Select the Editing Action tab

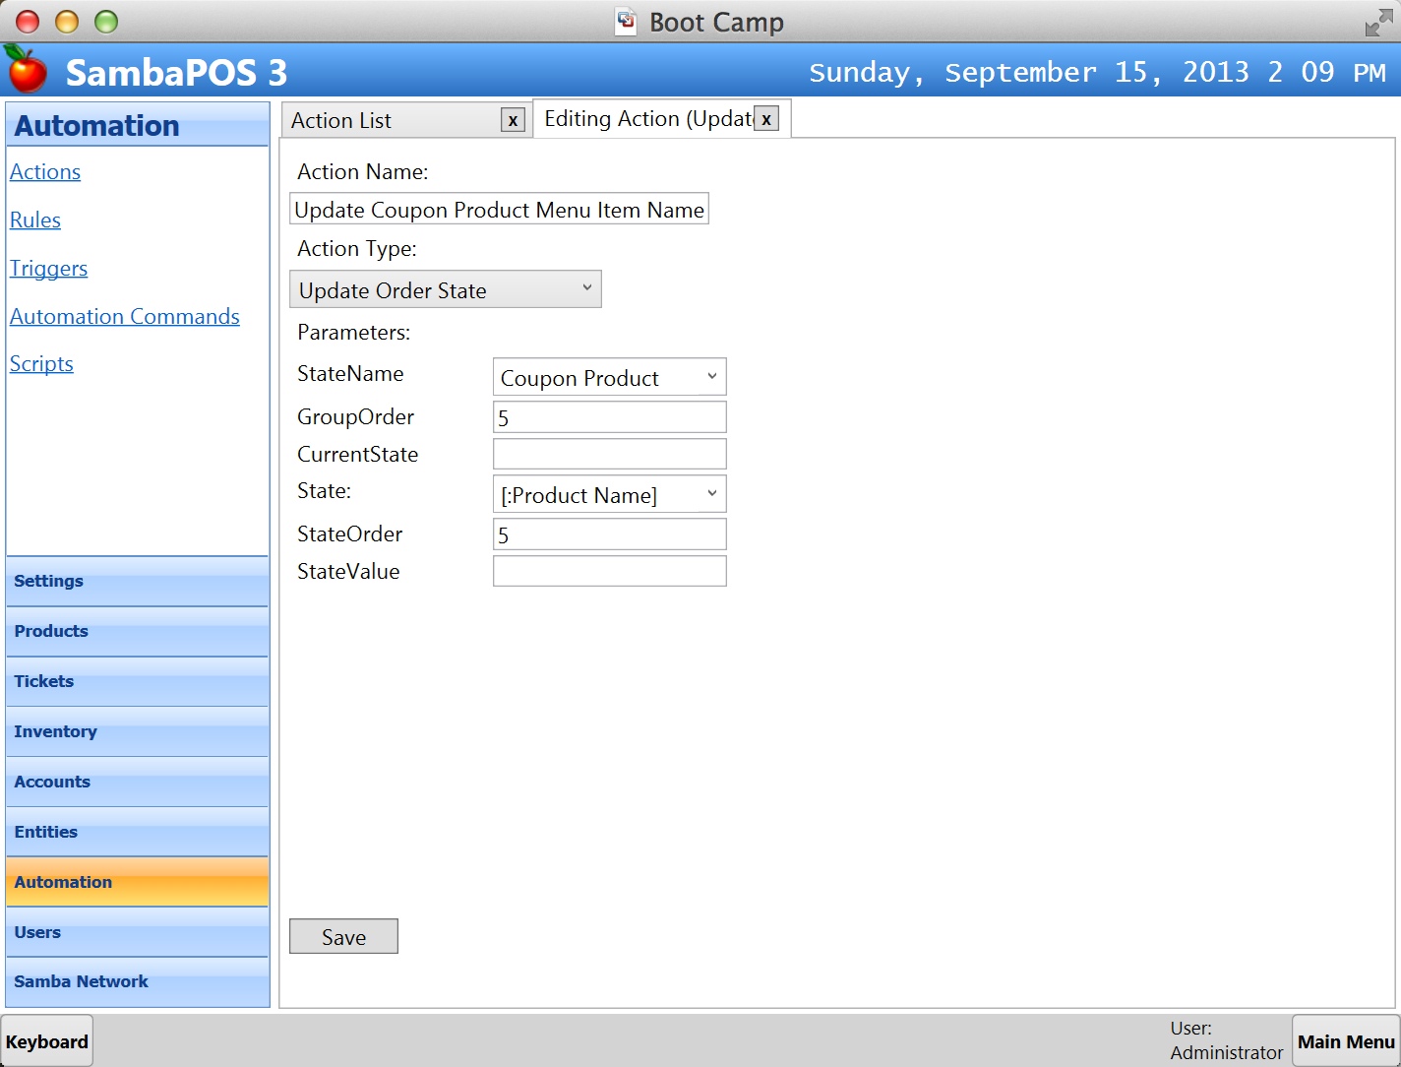click(647, 119)
